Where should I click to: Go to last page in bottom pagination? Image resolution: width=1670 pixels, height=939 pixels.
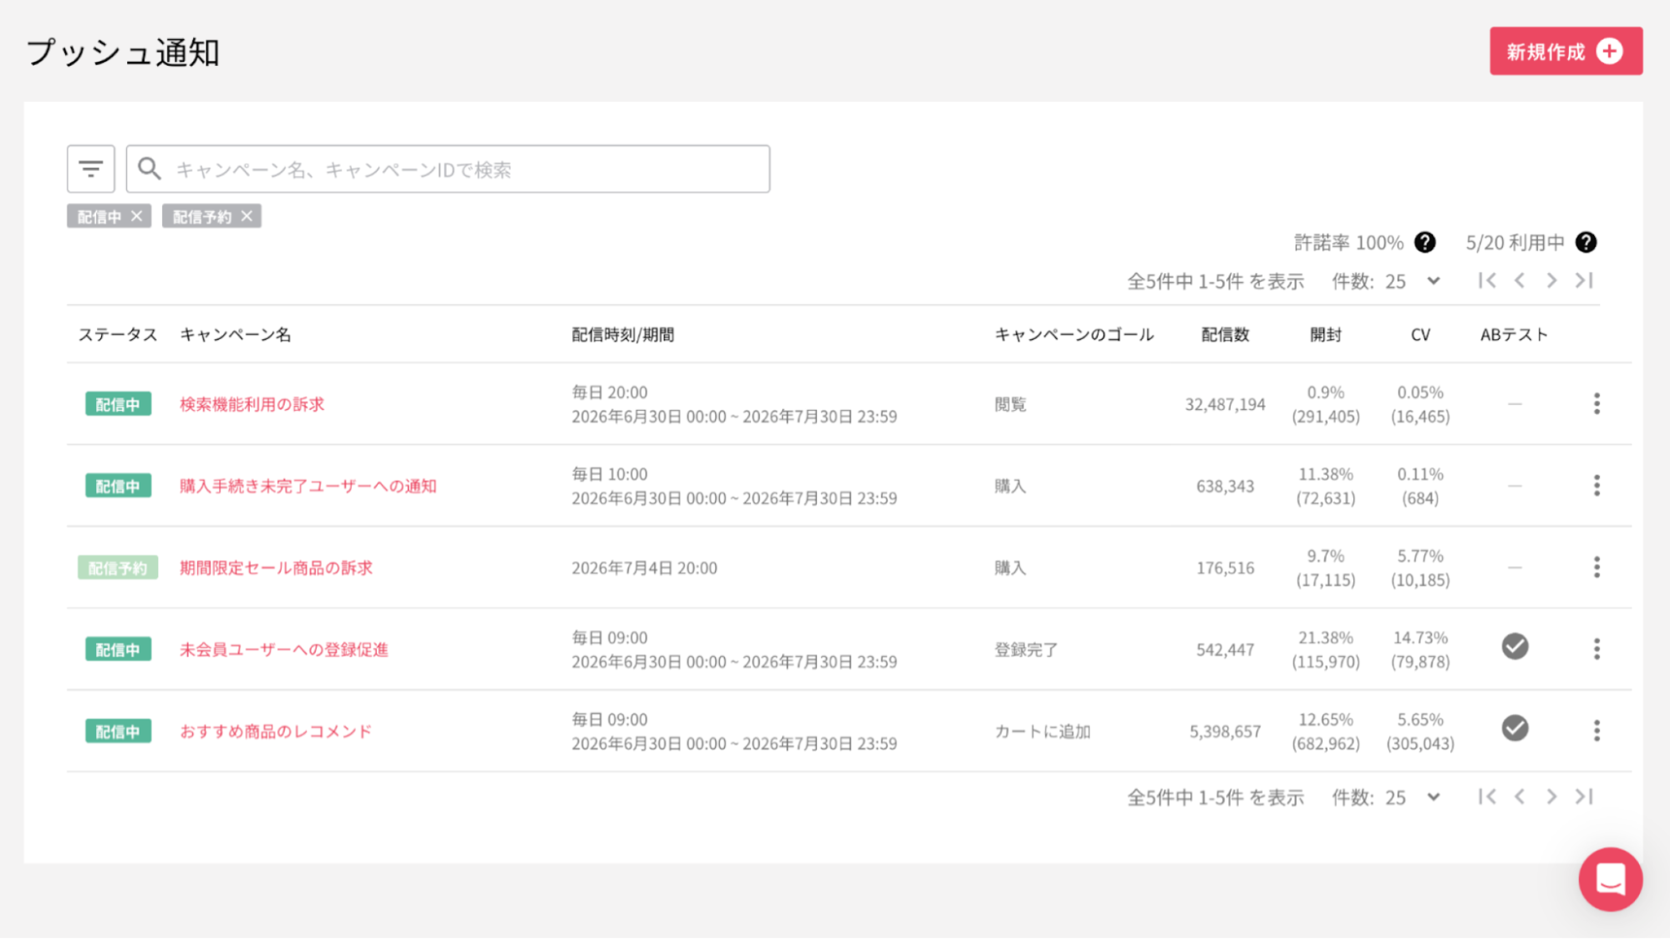coord(1584,796)
